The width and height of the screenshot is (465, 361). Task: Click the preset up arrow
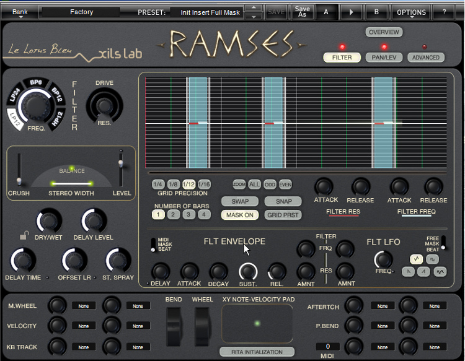point(254,7)
